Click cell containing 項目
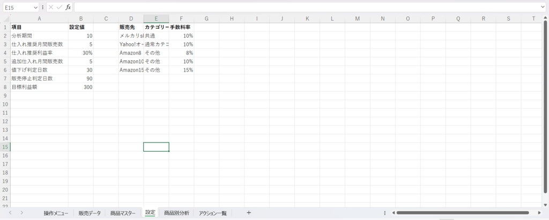The width and height of the screenshot is (549, 220). point(39,27)
